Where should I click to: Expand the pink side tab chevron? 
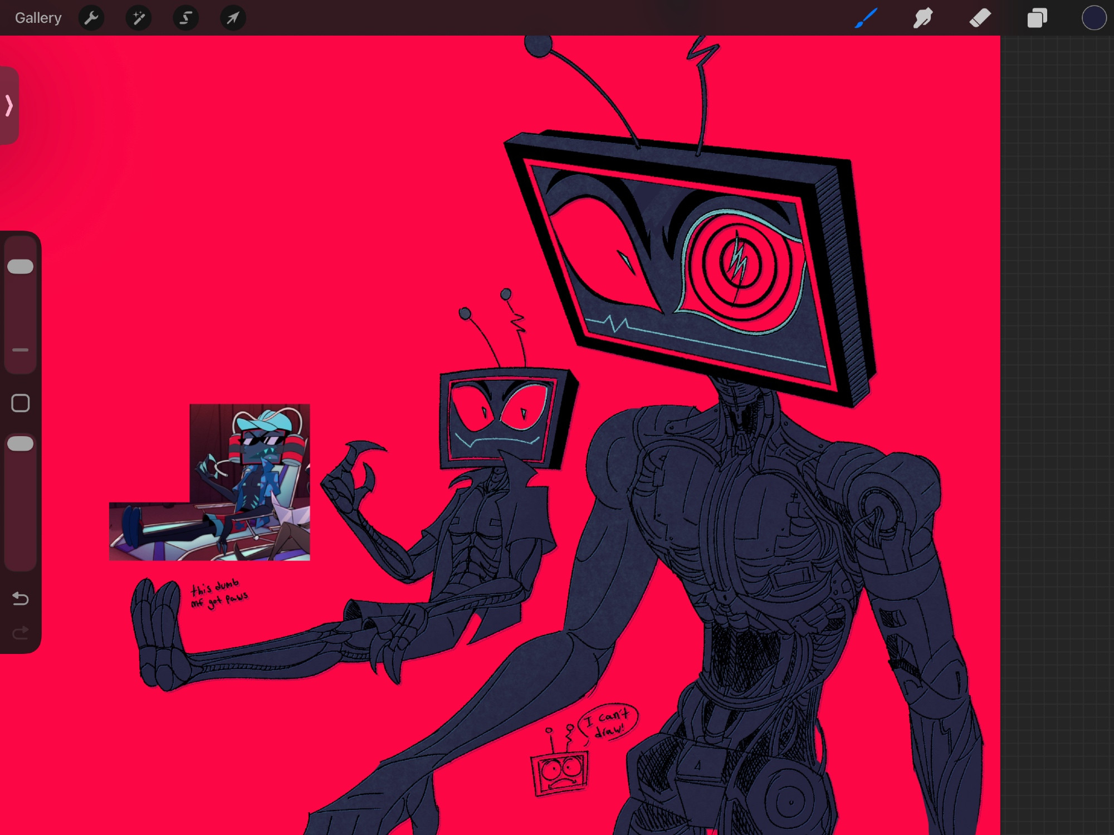coord(9,105)
